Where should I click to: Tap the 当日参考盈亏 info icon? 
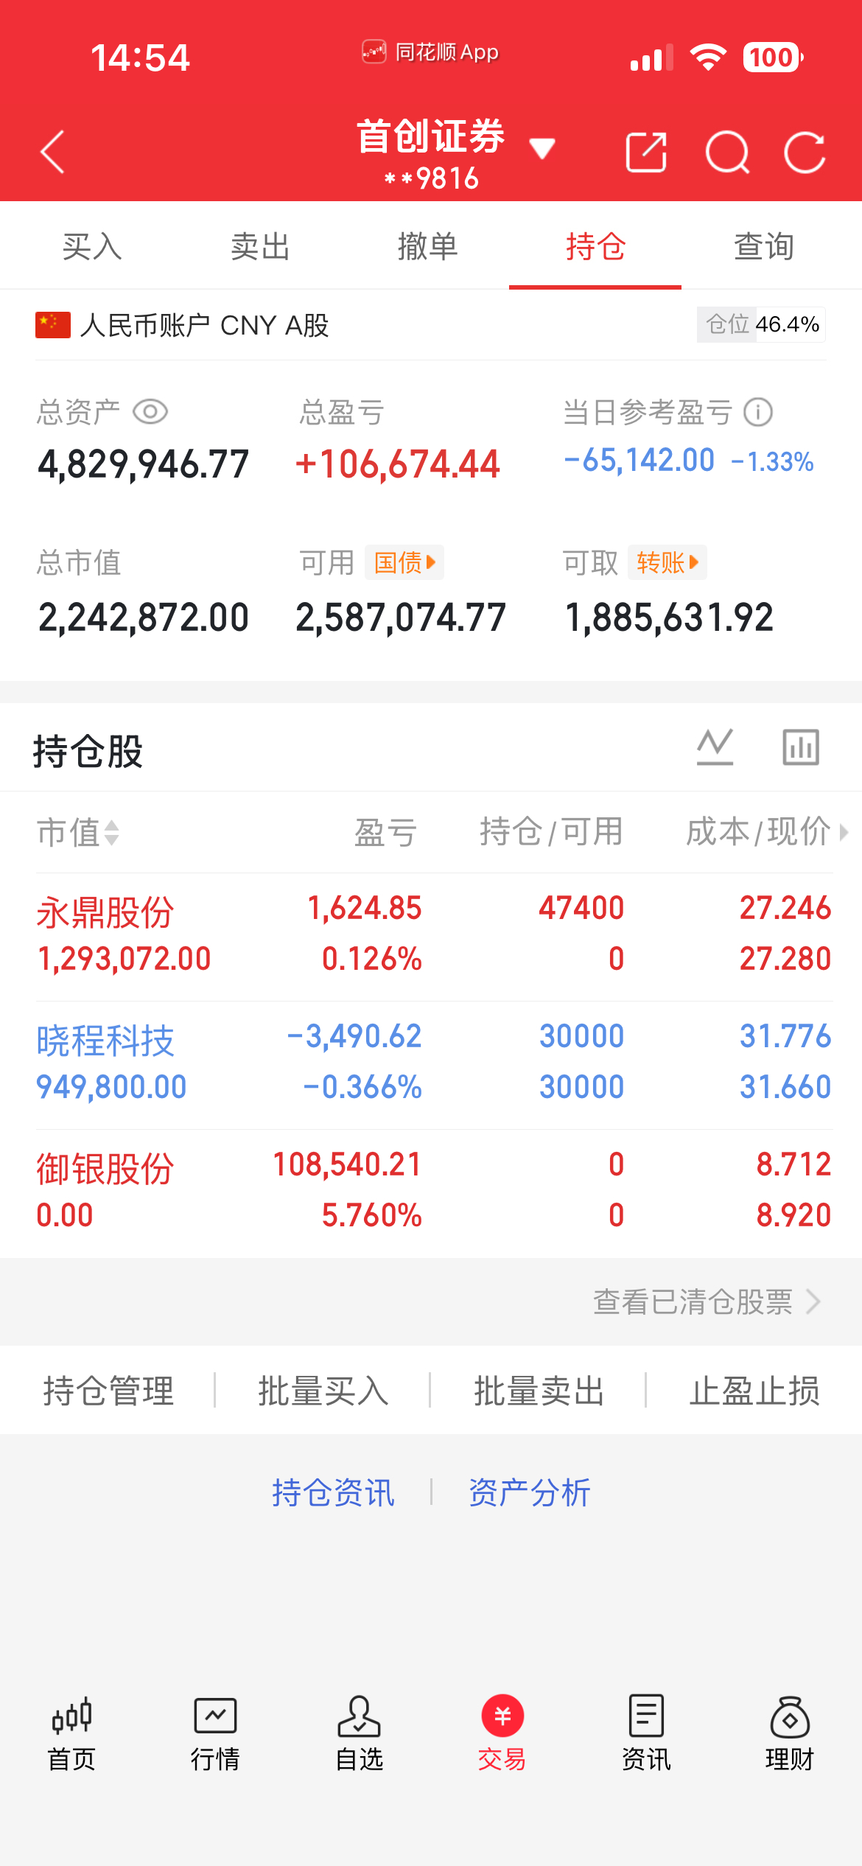point(758,412)
